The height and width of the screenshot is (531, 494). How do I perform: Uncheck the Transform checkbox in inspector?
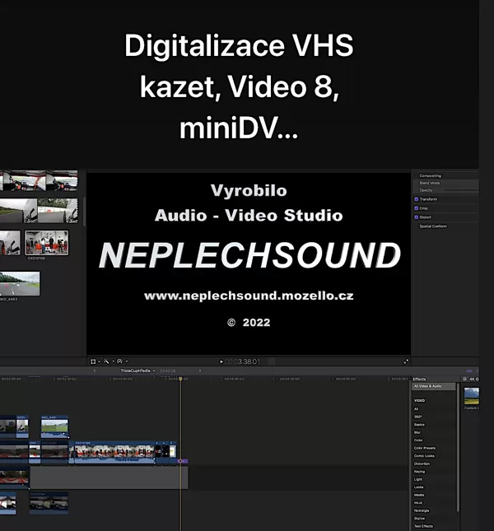point(417,199)
